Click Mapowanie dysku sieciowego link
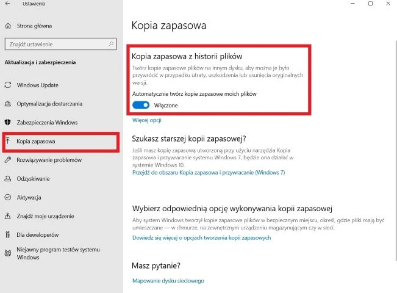 (168, 281)
